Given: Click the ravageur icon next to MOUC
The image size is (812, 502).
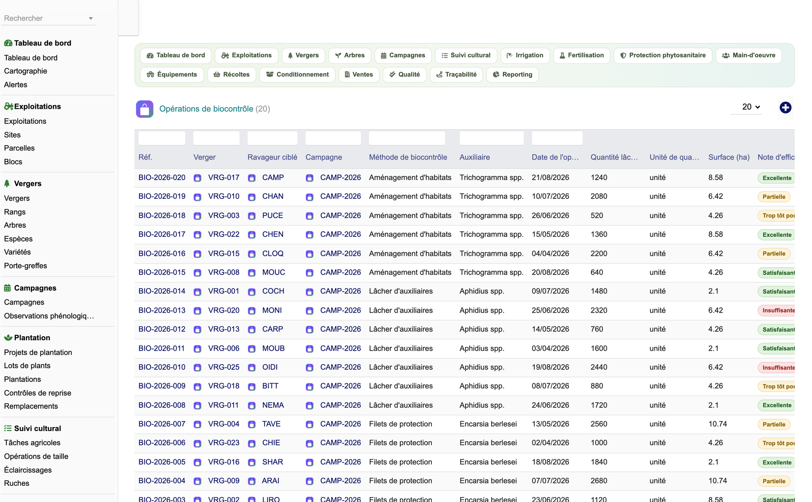Looking at the screenshot, I should (x=252, y=273).
